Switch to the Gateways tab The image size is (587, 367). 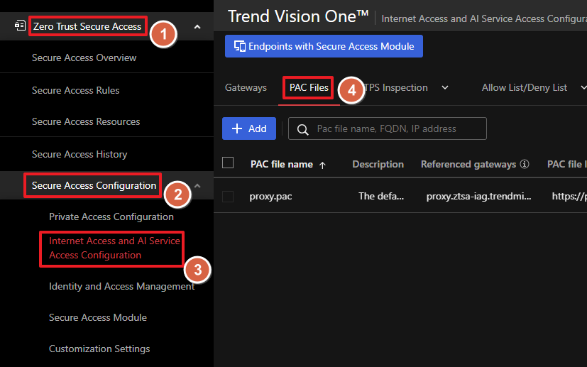point(246,88)
